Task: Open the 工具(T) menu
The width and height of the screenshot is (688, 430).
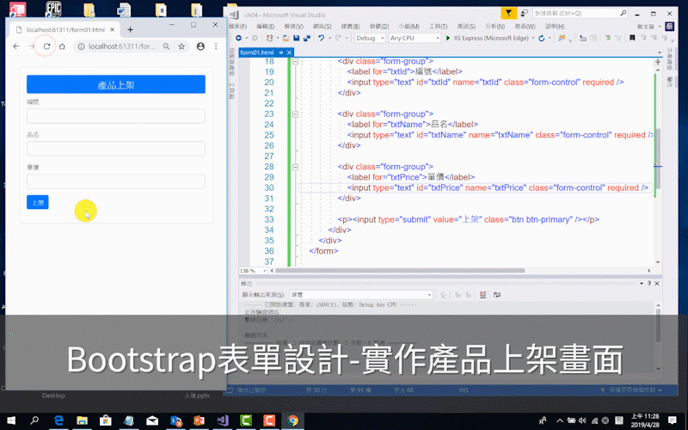Action: (x=438, y=27)
